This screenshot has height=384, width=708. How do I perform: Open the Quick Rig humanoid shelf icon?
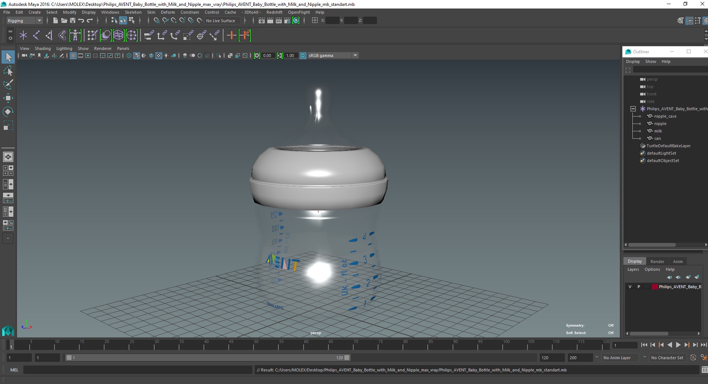click(x=75, y=36)
